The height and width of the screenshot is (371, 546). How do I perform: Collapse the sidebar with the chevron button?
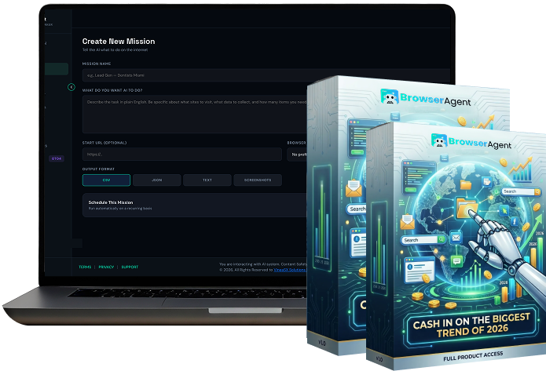[71, 87]
